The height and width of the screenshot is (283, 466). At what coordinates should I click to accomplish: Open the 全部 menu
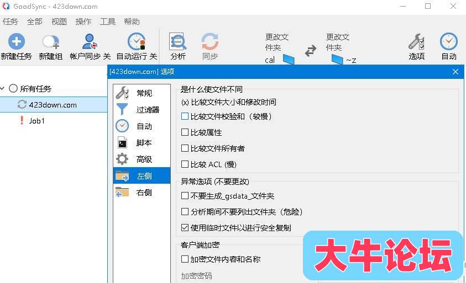coord(34,22)
